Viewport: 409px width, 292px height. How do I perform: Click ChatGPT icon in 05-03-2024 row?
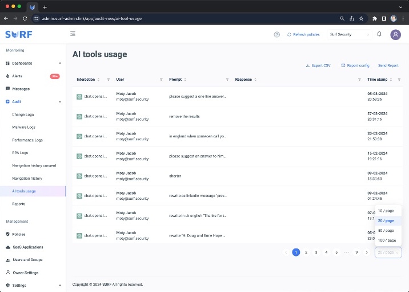(x=79, y=97)
